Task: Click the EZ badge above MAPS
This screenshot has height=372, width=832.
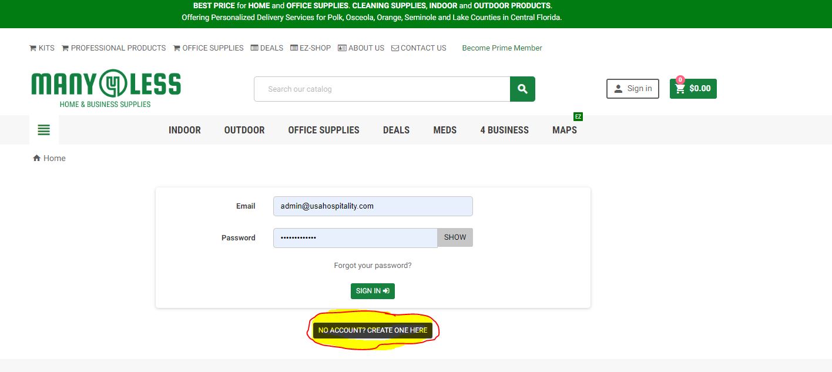Action: tap(578, 117)
